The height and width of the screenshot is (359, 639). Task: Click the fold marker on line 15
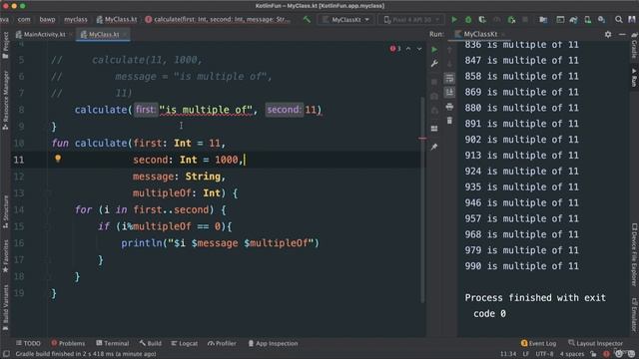point(48,226)
